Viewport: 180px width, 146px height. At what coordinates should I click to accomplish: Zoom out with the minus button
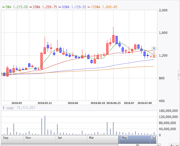(177, 145)
